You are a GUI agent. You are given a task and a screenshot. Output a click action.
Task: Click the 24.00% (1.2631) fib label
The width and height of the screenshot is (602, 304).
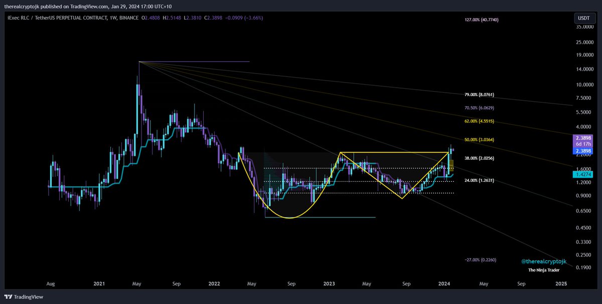pos(480,180)
